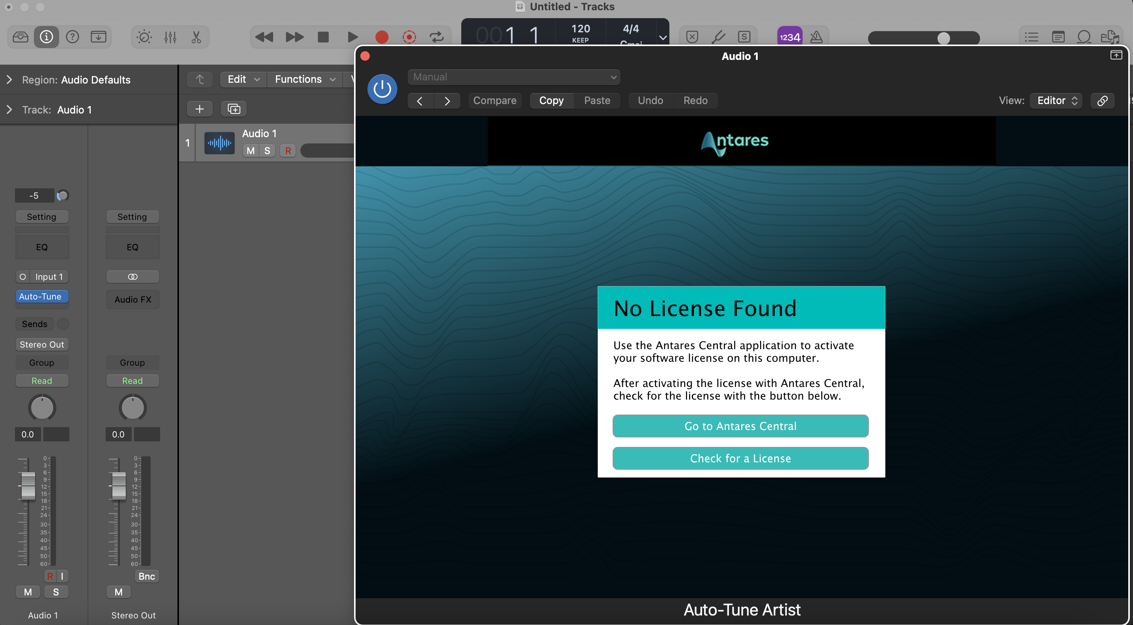
Task: Open the List Editors icon
Action: point(1031,37)
